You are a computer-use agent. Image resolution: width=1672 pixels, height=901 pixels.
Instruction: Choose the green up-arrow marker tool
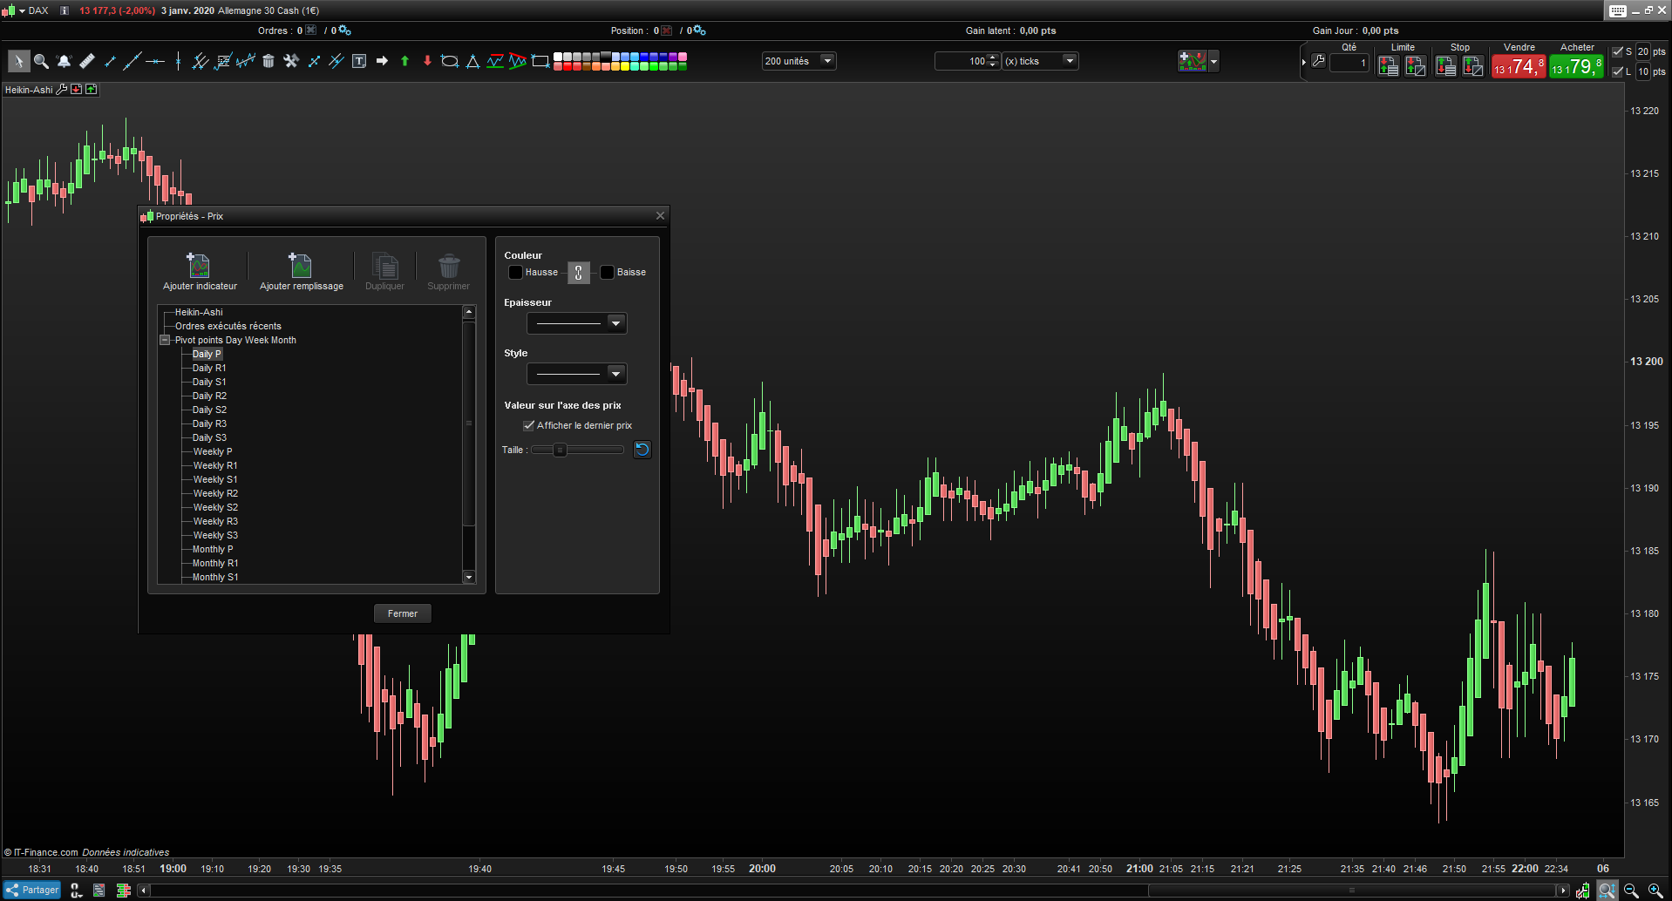click(x=404, y=61)
